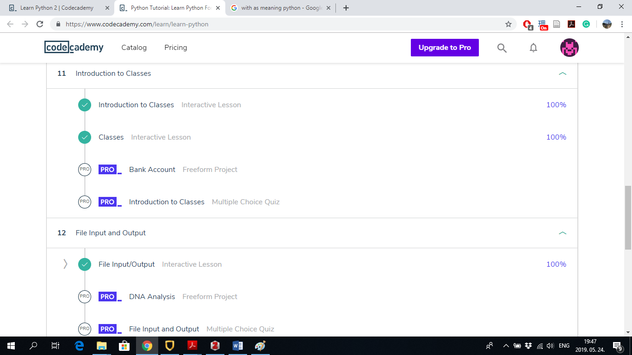Open the pink profile avatar menu
Viewport: 632px width, 355px height.
point(570,48)
